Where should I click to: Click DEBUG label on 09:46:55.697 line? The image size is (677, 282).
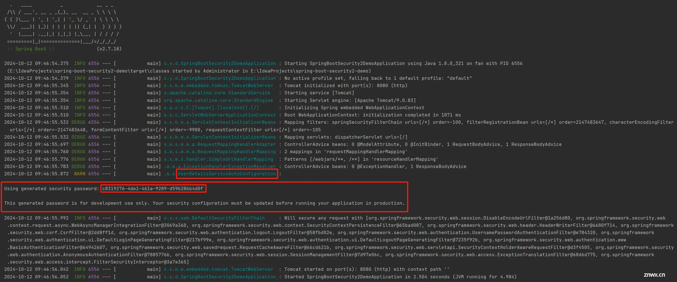point(78,145)
